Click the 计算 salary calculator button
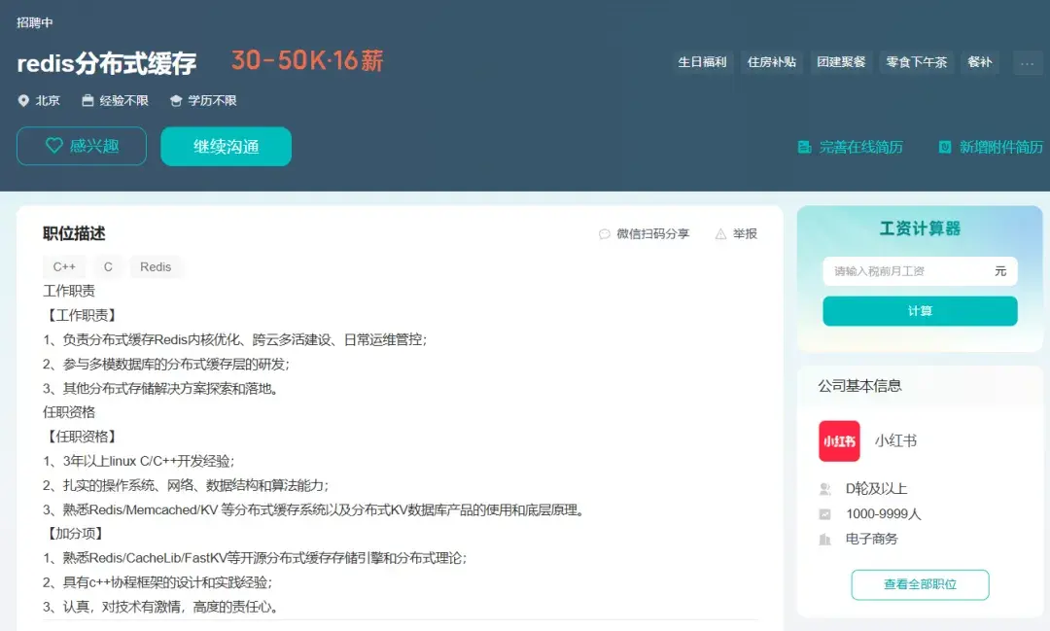 (x=919, y=310)
